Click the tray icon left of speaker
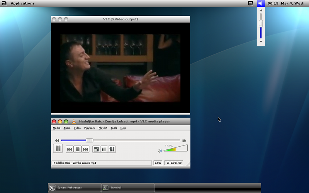Screen dimensions: 309x193 point(250,3)
